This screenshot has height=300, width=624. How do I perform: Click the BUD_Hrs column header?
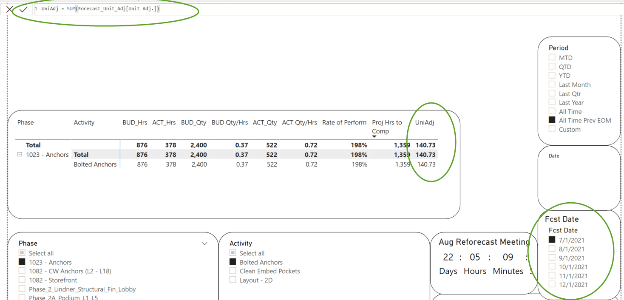click(135, 122)
